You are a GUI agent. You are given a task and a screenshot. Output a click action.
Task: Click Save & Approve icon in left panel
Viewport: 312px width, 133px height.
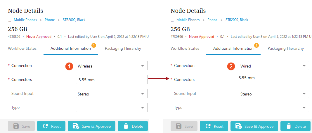[76, 126]
